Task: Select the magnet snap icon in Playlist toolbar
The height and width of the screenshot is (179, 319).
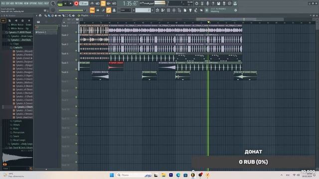Action: (40, 15)
